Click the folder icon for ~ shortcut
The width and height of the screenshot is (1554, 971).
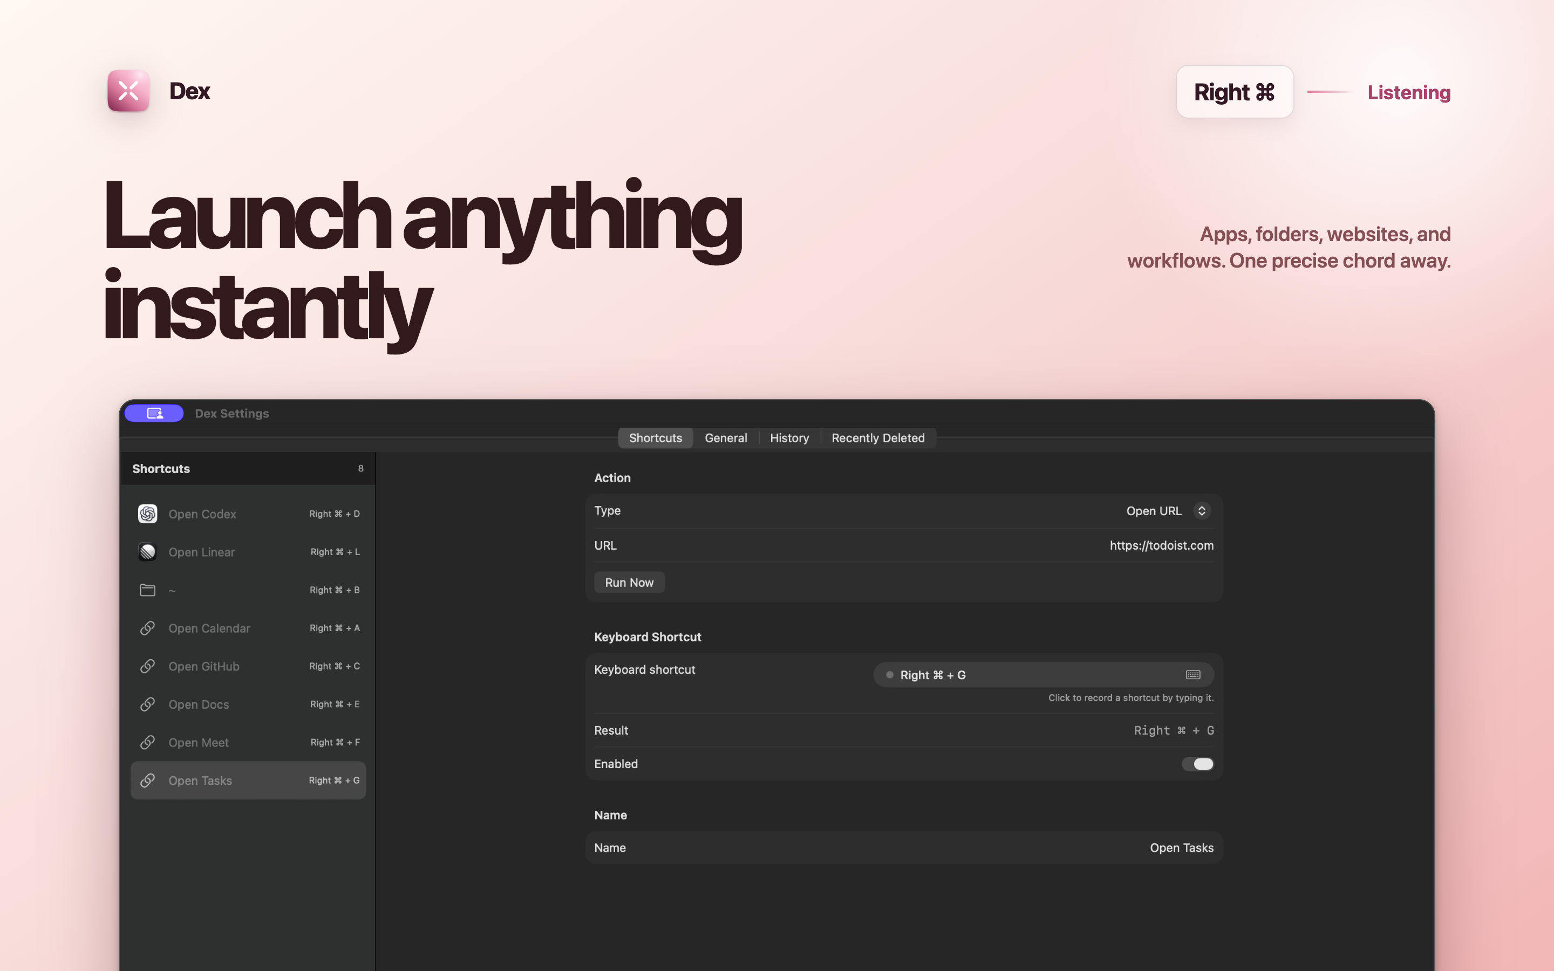click(148, 590)
